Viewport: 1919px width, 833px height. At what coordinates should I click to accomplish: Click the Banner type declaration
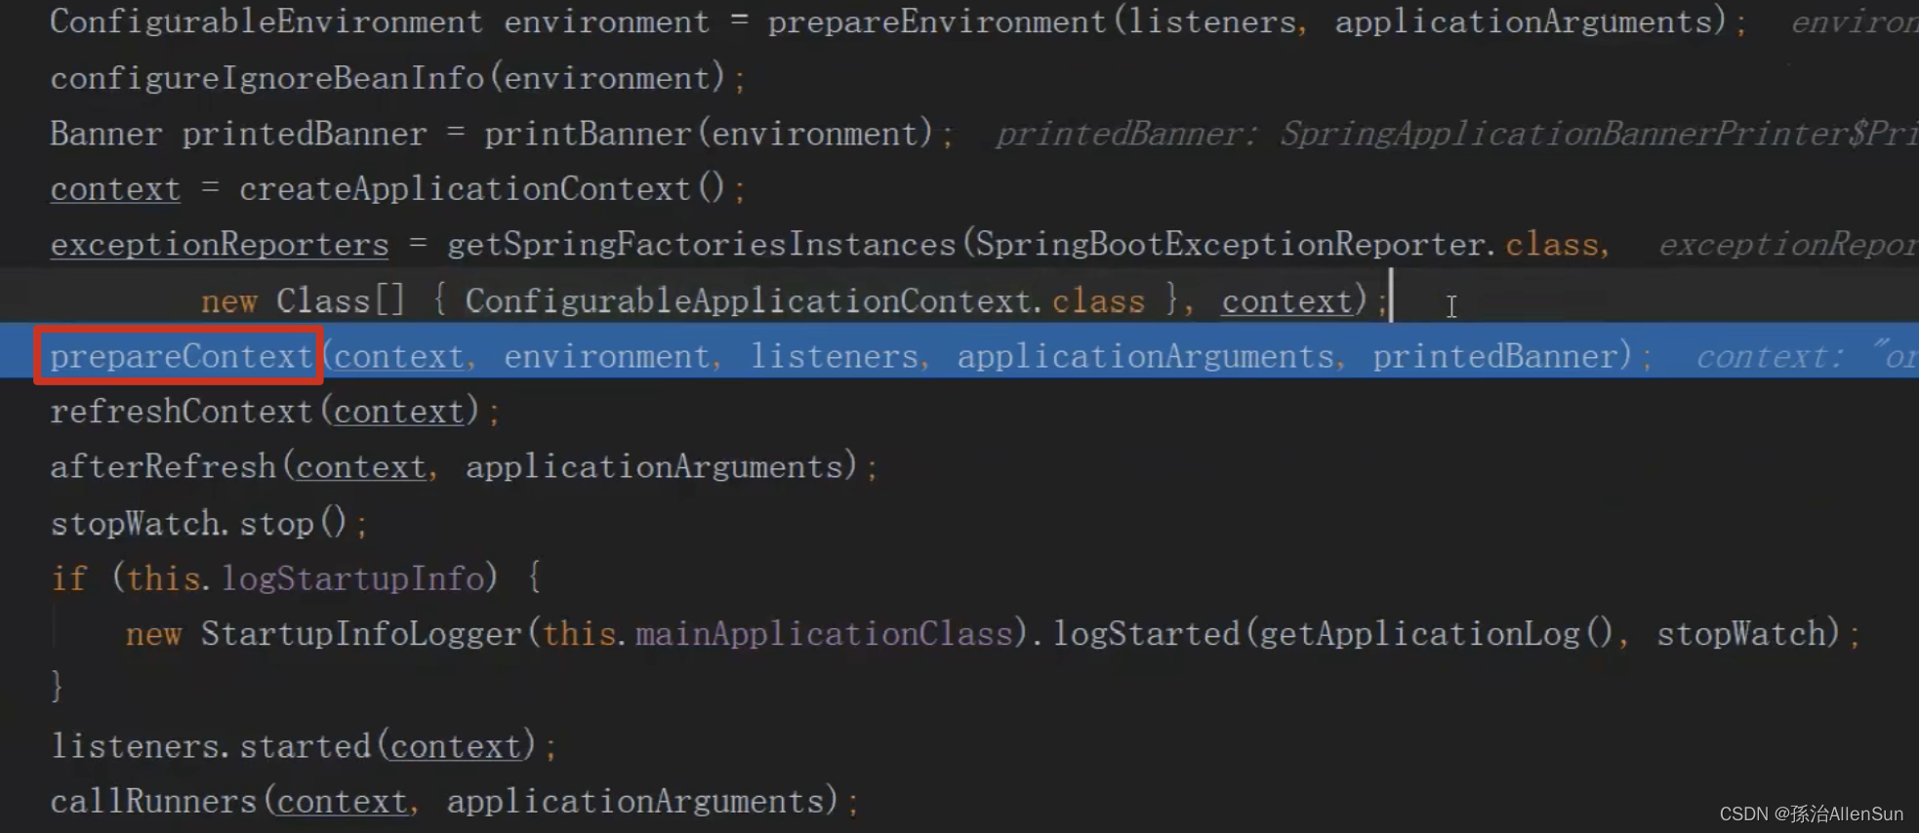pos(105,134)
